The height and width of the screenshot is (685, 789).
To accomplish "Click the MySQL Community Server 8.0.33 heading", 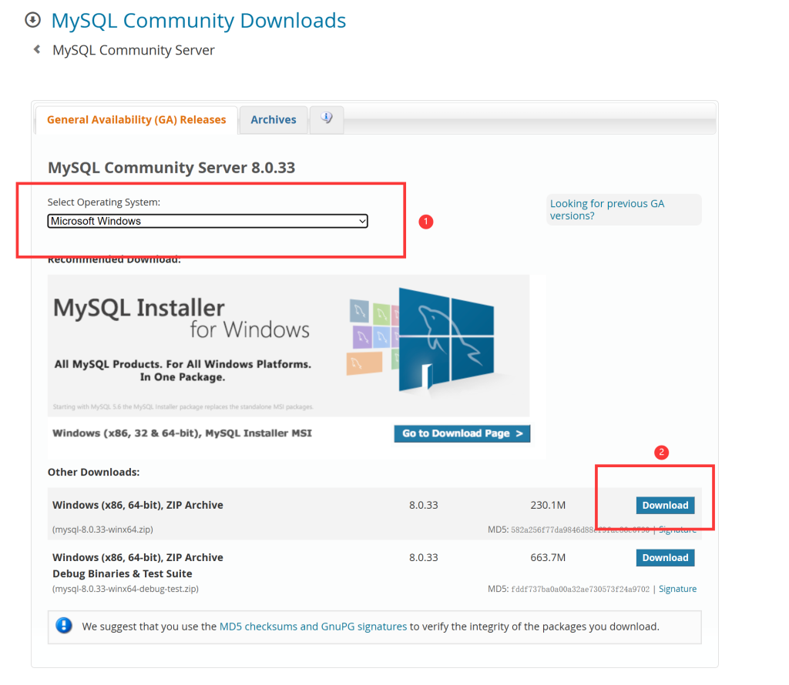I will 171,167.
